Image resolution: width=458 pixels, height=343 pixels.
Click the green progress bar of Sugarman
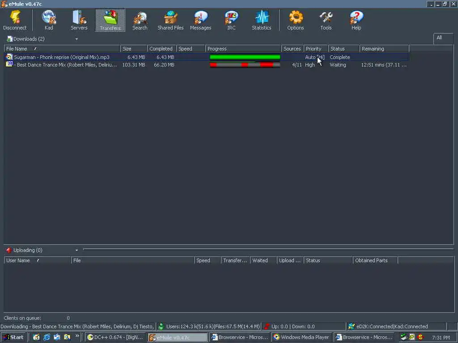tap(245, 57)
